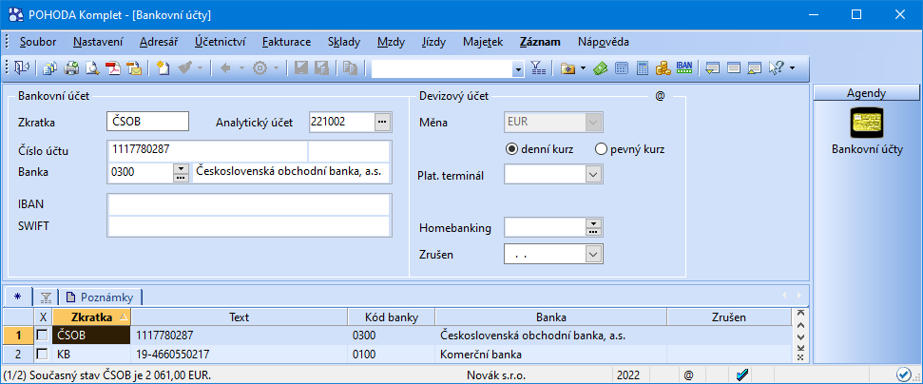
Task: Open the Záznam menu
Action: tap(540, 42)
